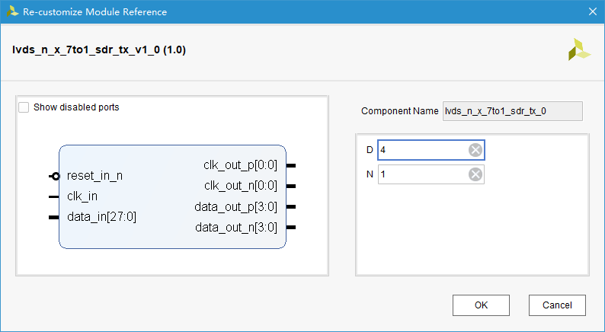Select the Component Name text field
Viewport: 605px width, 332px height.
tap(512, 111)
